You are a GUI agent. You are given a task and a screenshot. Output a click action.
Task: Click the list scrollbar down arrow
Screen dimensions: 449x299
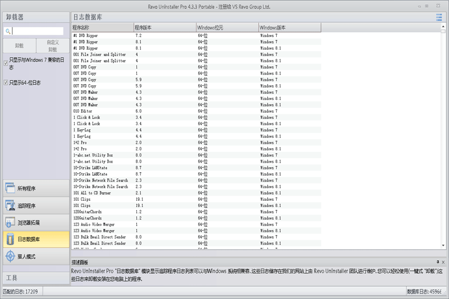pos(443,245)
